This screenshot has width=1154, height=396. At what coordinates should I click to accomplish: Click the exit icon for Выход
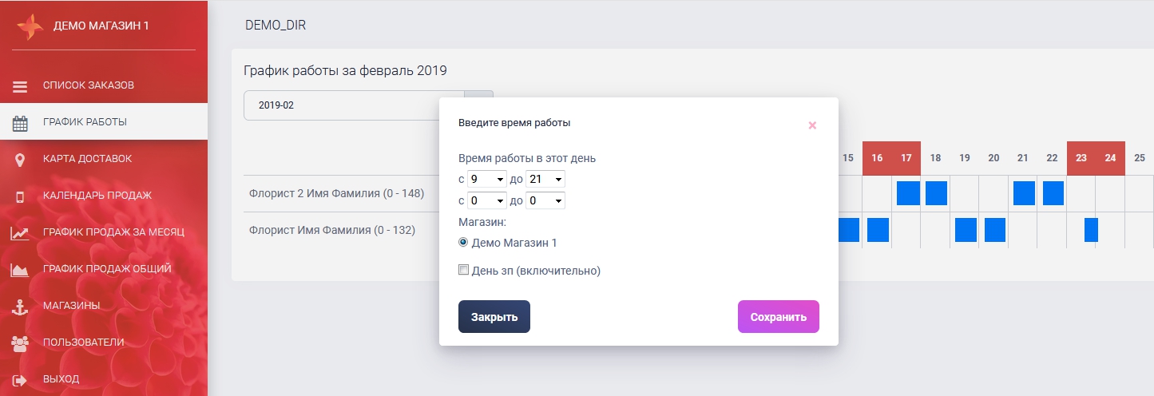[x=20, y=380]
